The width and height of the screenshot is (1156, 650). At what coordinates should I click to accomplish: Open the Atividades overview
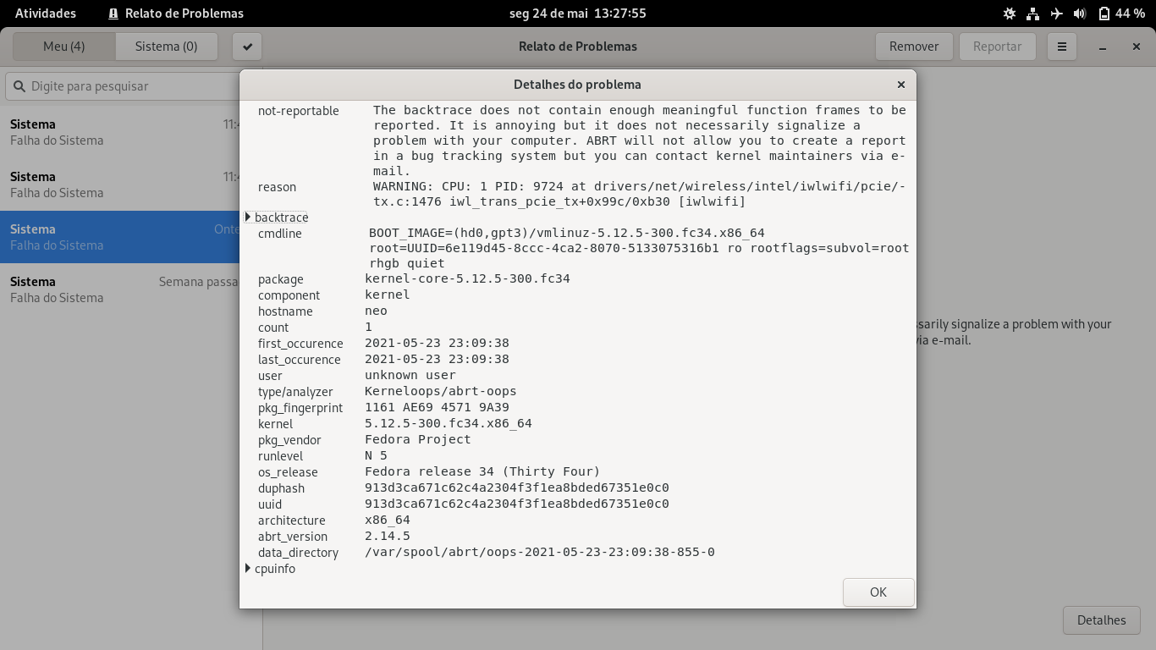pos(46,14)
